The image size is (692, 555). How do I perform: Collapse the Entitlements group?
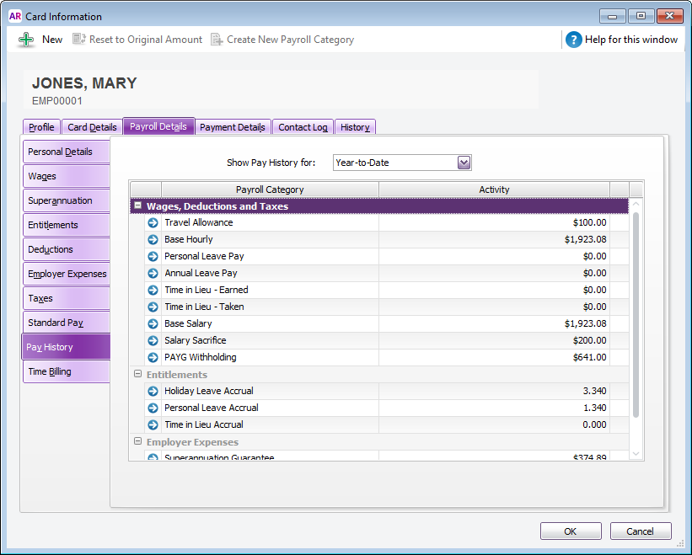137,375
